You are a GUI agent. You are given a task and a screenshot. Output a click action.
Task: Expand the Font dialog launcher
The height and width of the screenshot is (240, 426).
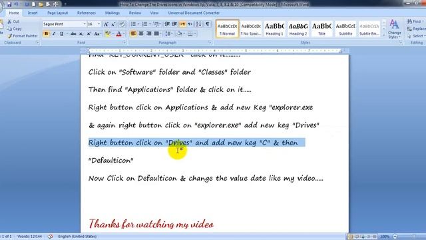(124, 43)
